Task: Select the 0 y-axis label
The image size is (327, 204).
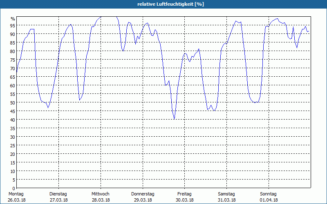Action: (x=14, y=188)
